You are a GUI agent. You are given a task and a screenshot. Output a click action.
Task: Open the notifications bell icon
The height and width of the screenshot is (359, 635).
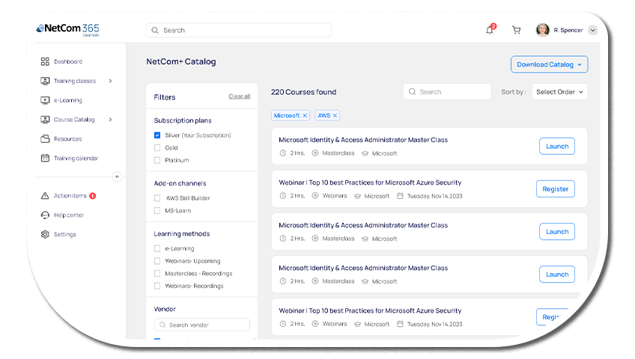pyautogui.click(x=490, y=30)
